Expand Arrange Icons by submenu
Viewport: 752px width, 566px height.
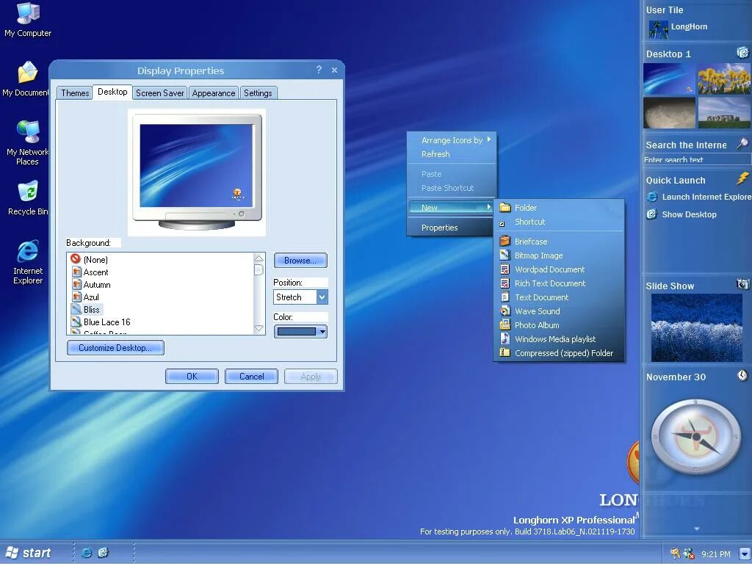pyautogui.click(x=452, y=140)
